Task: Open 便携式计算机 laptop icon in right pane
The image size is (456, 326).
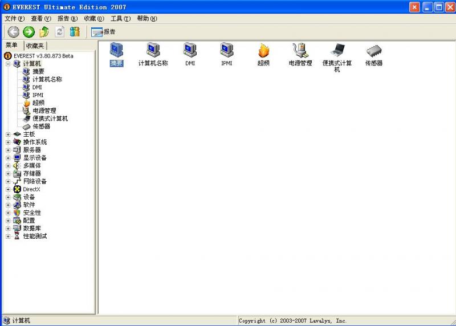Action: point(337,58)
